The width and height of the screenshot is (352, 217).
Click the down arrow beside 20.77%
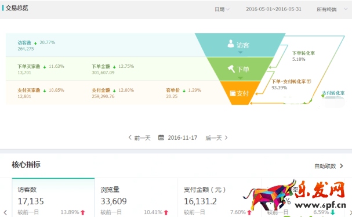click(x=35, y=43)
